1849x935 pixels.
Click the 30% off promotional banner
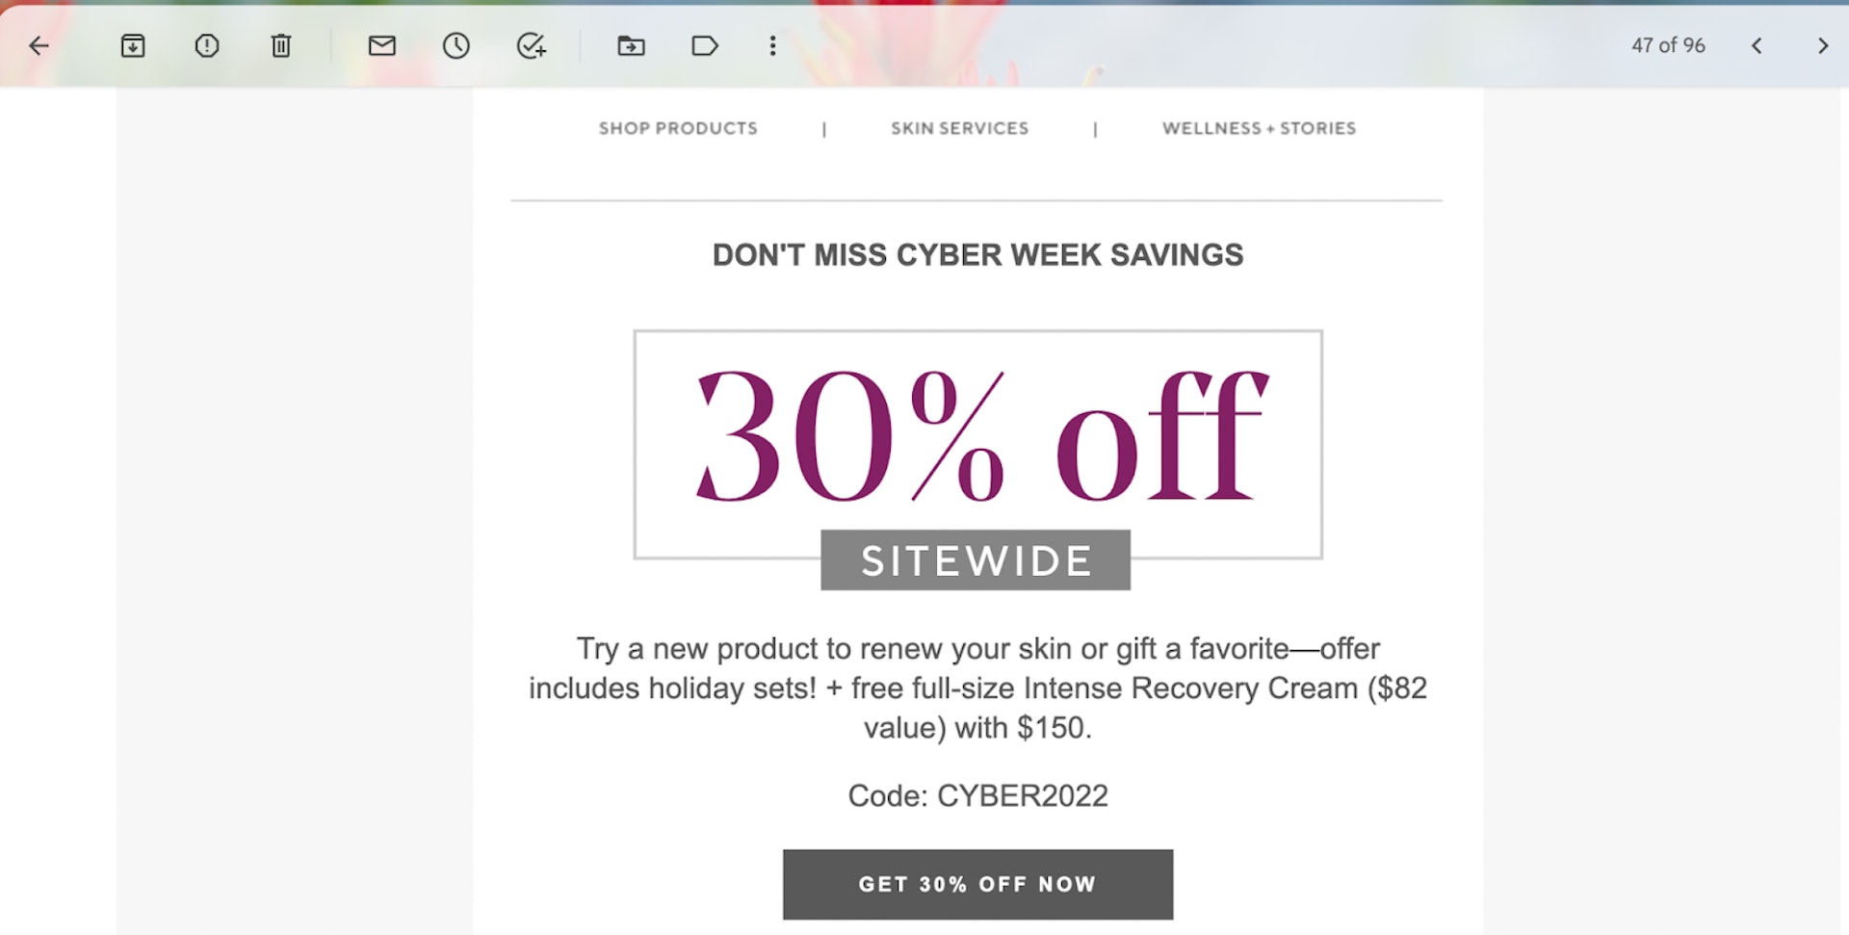977,438
